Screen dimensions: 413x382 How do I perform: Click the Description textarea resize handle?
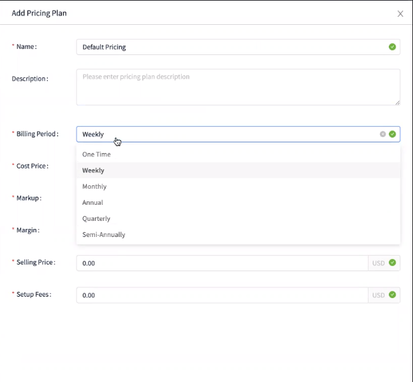point(398,103)
